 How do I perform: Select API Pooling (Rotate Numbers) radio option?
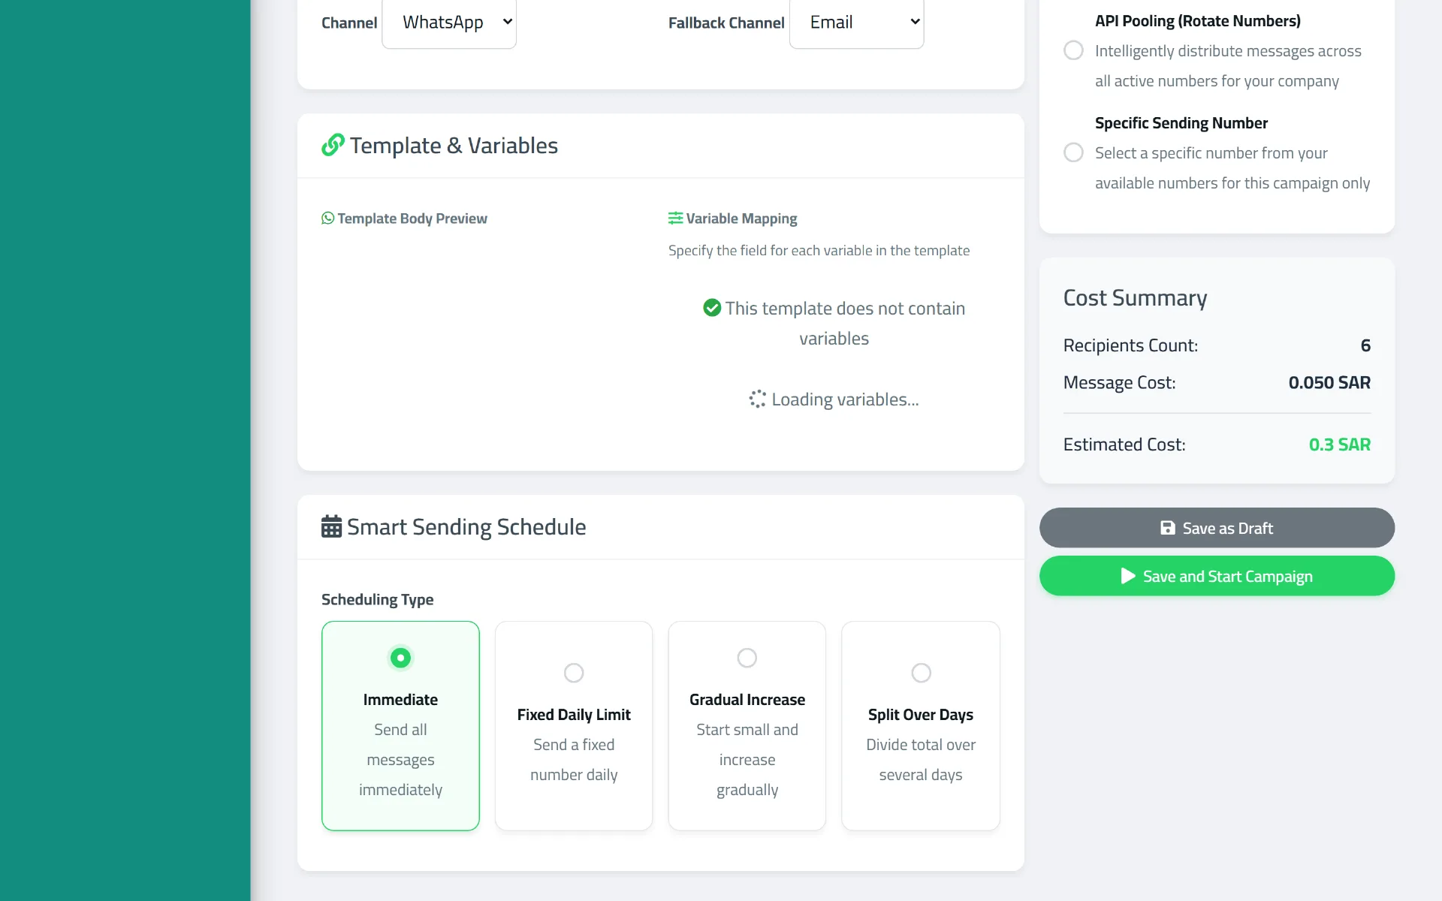(1074, 50)
